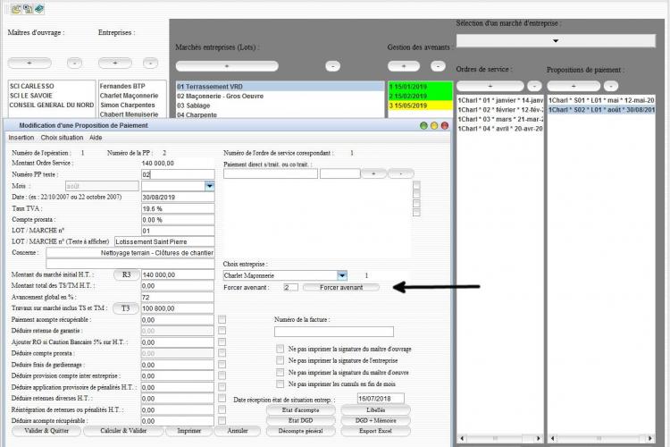Enable Ne pas imprimer la signature de l'entreprise

281,360
